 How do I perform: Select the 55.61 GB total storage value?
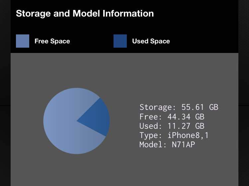[x=200, y=107]
